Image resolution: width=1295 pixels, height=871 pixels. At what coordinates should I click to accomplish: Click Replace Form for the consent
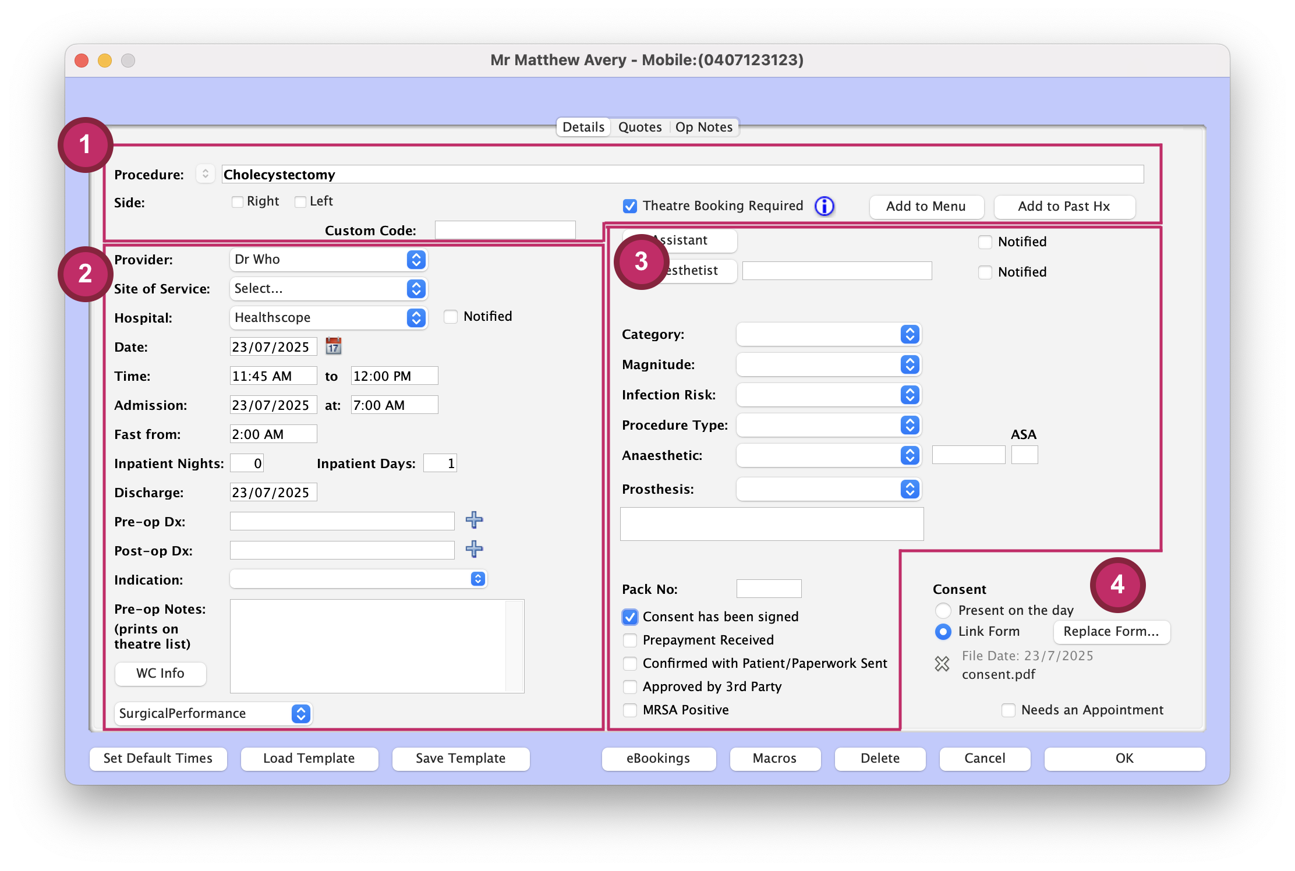click(1111, 632)
